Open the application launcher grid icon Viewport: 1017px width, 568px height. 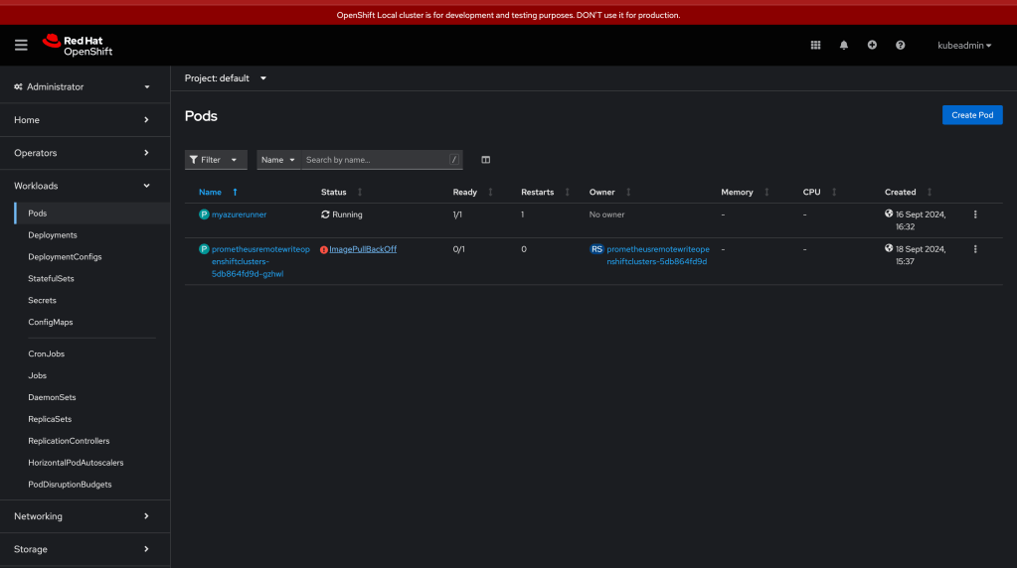815,46
